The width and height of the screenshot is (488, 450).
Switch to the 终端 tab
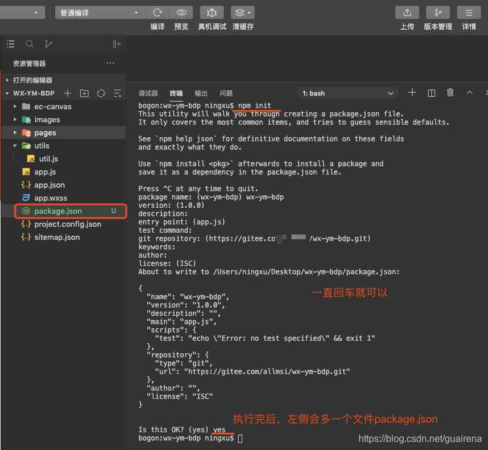tap(176, 93)
